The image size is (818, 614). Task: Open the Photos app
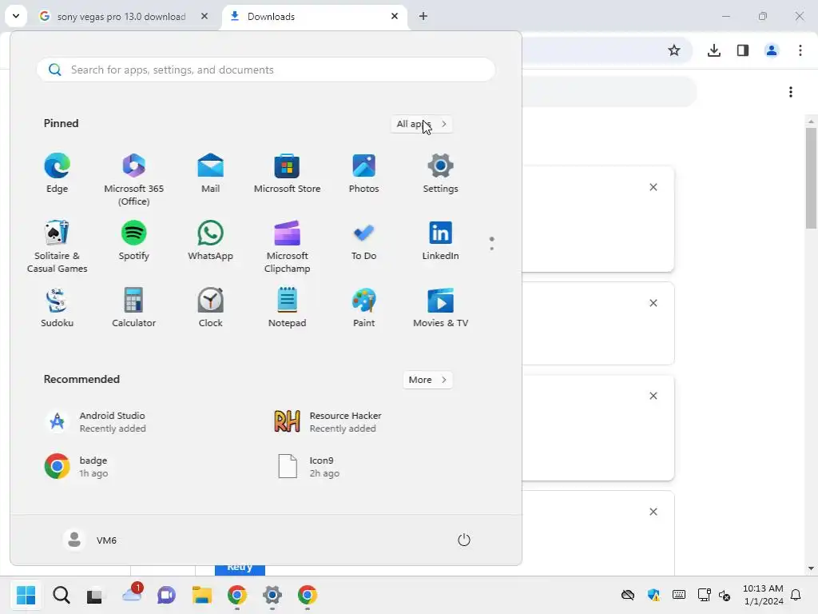[x=363, y=173]
